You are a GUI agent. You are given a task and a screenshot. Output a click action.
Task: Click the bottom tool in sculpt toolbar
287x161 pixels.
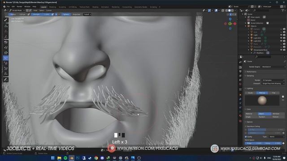(6, 80)
